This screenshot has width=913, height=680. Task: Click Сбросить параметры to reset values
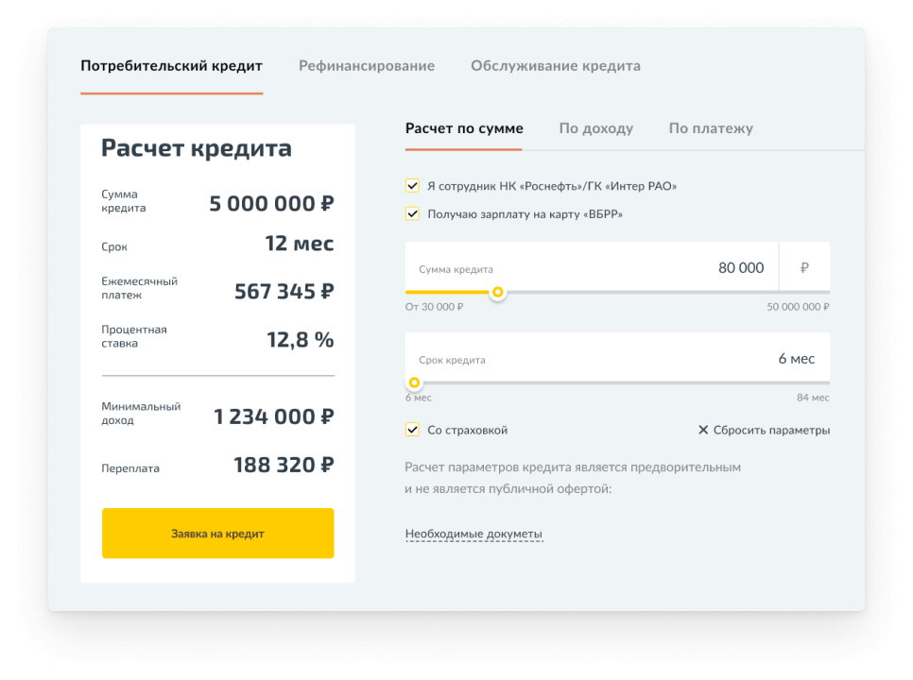pos(771,430)
